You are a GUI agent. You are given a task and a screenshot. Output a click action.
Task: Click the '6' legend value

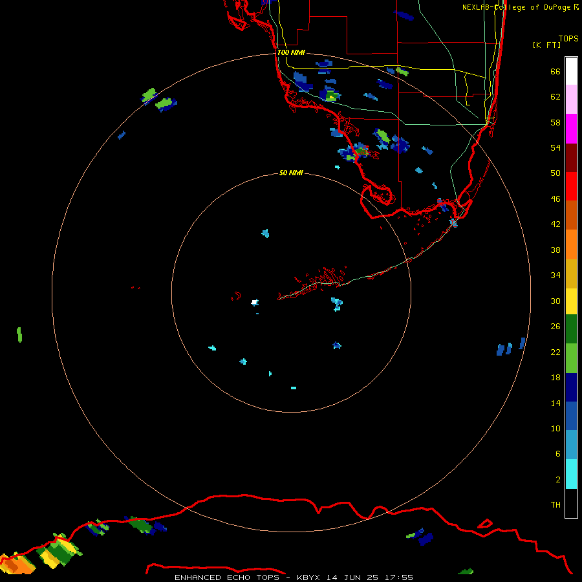point(558,454)
